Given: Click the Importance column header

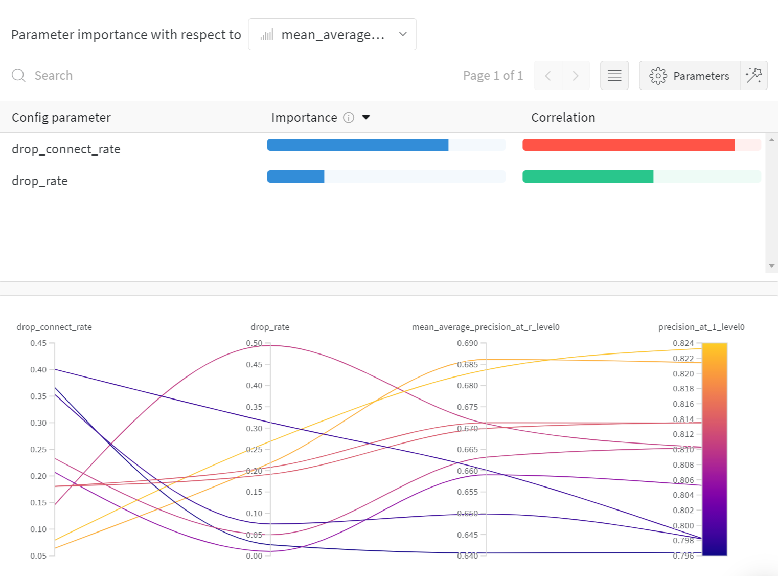Looking at the screenshot, I should click(304, 118).
